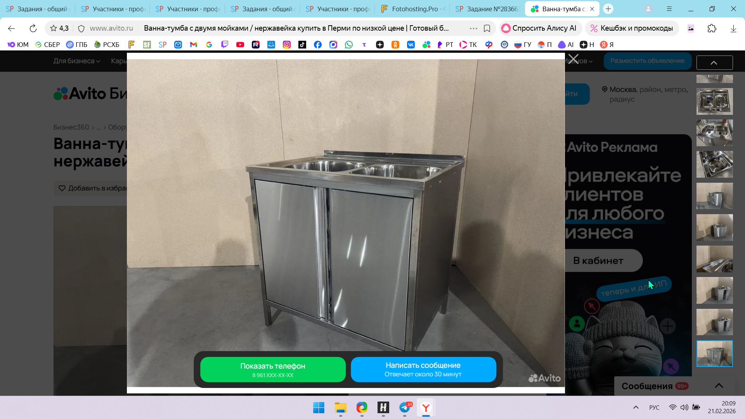Click the page bookmark icon in address bar

coord(487,28)
